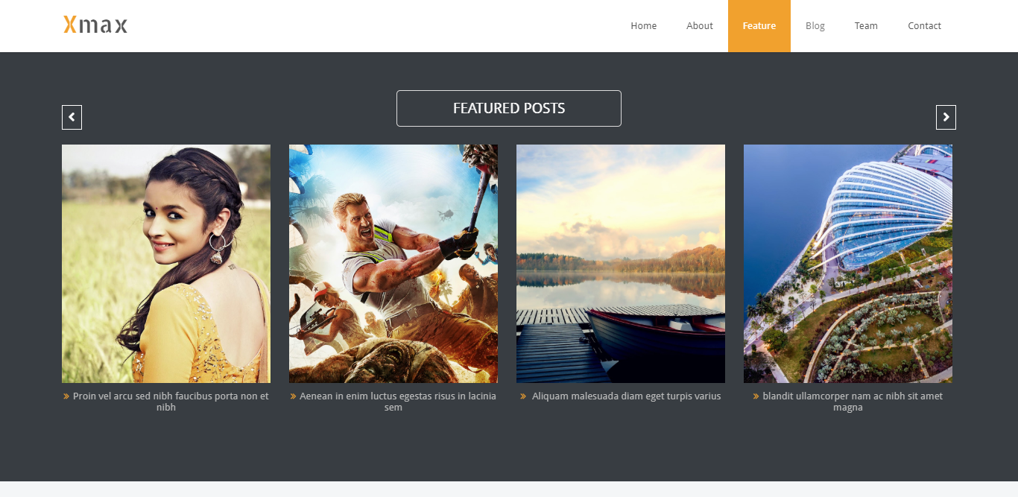
Task: Click arrow bullet before Proin vel arcu caption
Action: [66, 396]
